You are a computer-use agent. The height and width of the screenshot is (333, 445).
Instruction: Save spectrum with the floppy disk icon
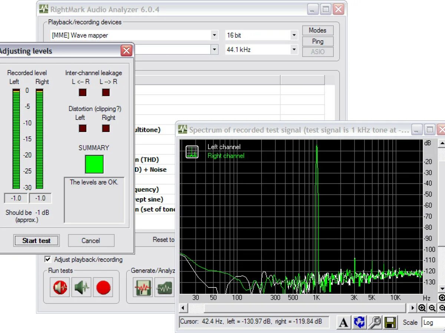pyautogui.click(x=390, y=322)
